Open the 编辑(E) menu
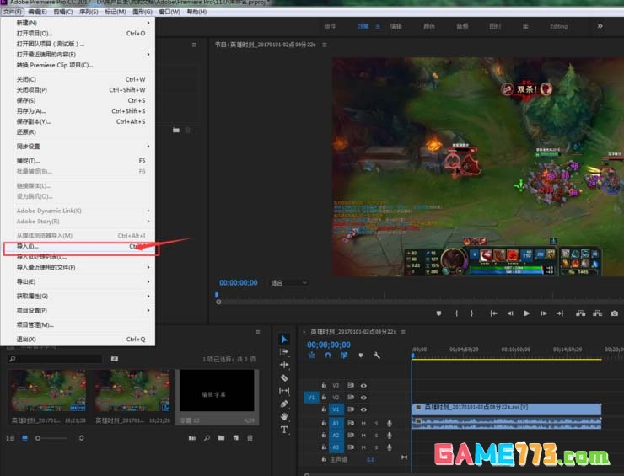The image size is (624, 476). pyautogui.click(x=37, y=12)
